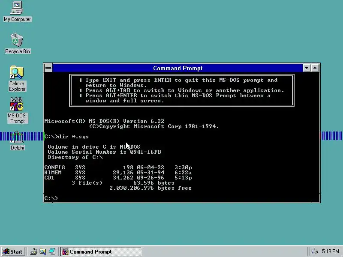
Task: Click the 'Directory of C:\' line
Action: 75,157
